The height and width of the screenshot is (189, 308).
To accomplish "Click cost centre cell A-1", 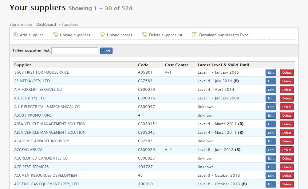I will tap(168, 72).
